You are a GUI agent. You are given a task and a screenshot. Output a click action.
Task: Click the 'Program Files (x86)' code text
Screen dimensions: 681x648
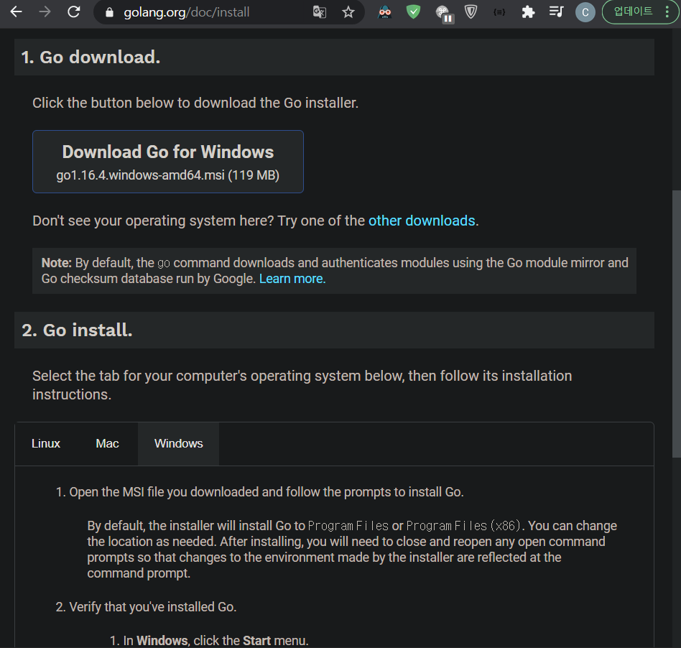tap(463, 526)
